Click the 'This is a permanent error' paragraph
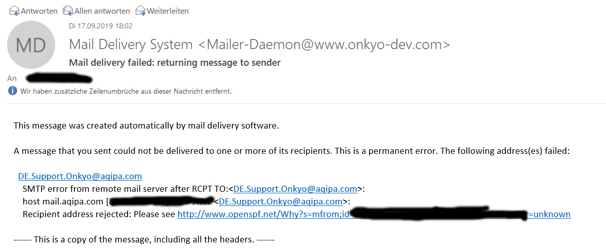The height and width of the screenshot is (249, 606). pyautogui.click(x=292, y=151)
